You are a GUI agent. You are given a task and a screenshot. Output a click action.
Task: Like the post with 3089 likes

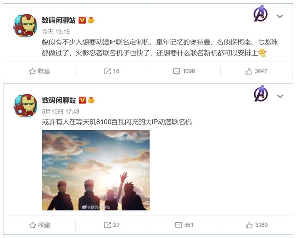point(257,225)
